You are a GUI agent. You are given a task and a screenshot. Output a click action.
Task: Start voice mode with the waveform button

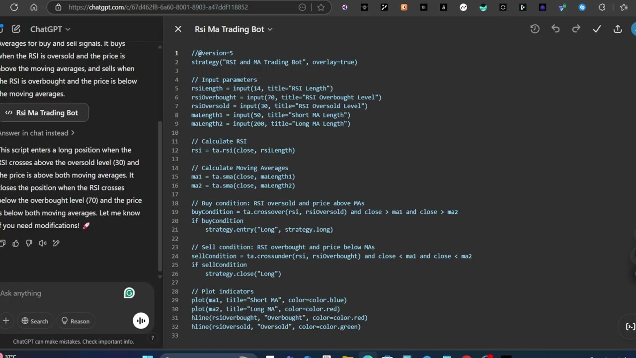pyautogui.click(x=141, y=321)
